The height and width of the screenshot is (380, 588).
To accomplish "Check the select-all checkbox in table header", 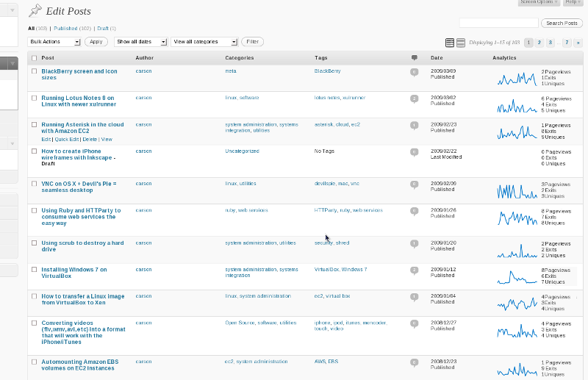I will pyautogui.click(x=34, y=57).
